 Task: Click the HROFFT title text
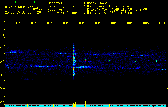[x=27, y=2]
